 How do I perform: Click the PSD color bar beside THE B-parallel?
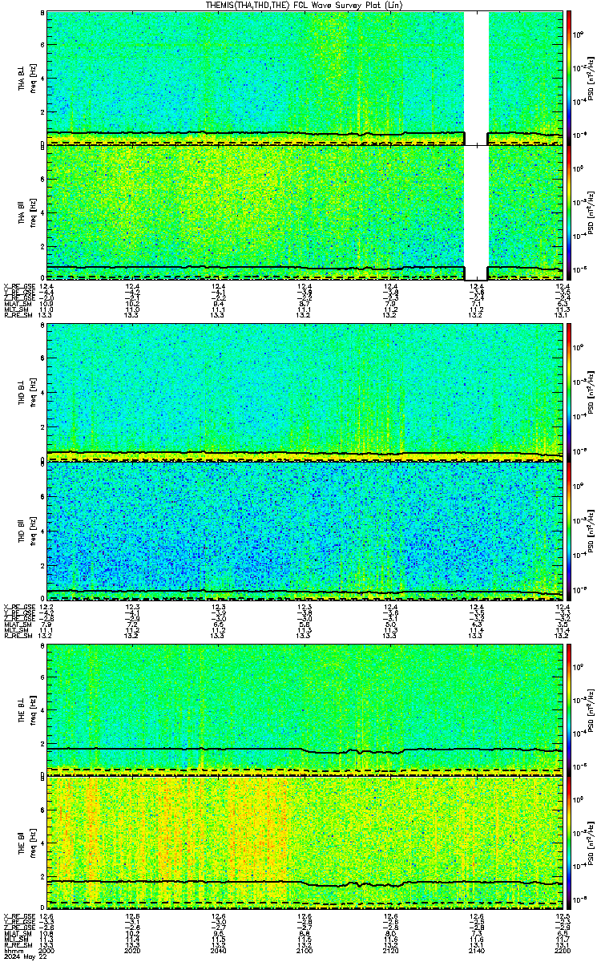click(570, 844)
